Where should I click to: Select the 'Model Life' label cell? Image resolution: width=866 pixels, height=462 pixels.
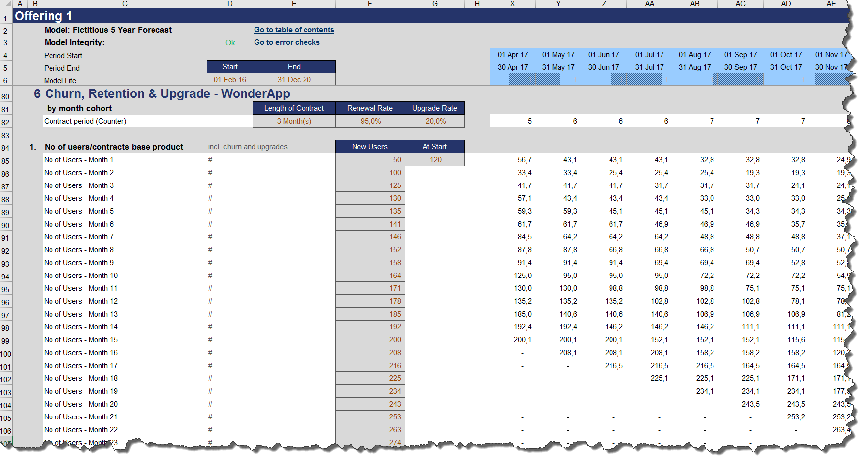[60, 81]
